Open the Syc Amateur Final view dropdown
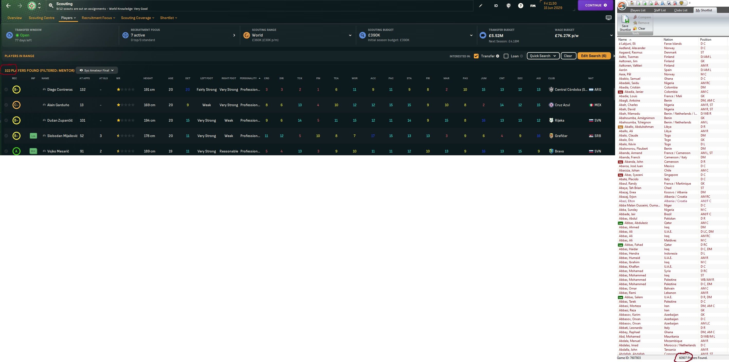Viewport: 729px width, 362px height. tap(97, 70)
